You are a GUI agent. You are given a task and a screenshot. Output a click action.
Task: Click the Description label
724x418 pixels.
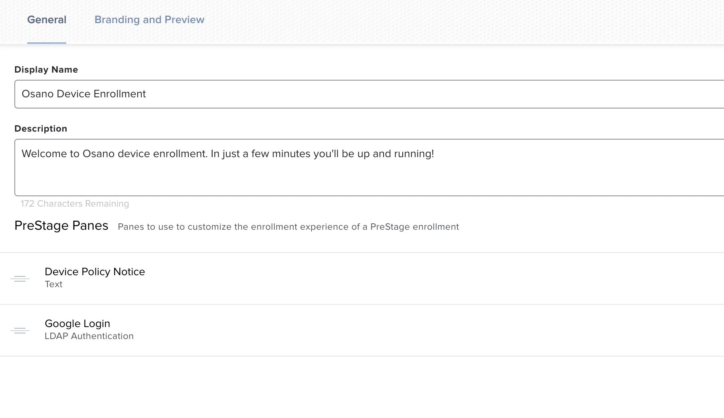pos(41,129)
